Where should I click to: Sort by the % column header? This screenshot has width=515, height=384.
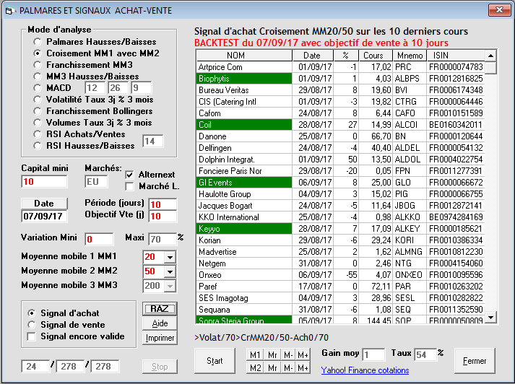coord(346,56)
